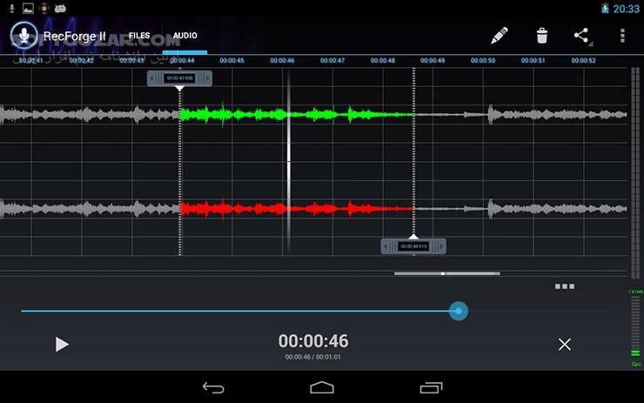Click the 00:00:51 ruler label
644x403 pixels.
tap(533, 60)
